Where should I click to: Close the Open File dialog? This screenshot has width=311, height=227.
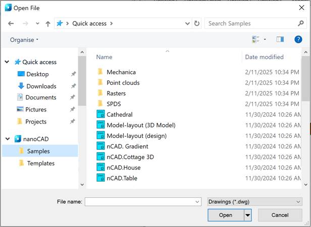[301, 8]
